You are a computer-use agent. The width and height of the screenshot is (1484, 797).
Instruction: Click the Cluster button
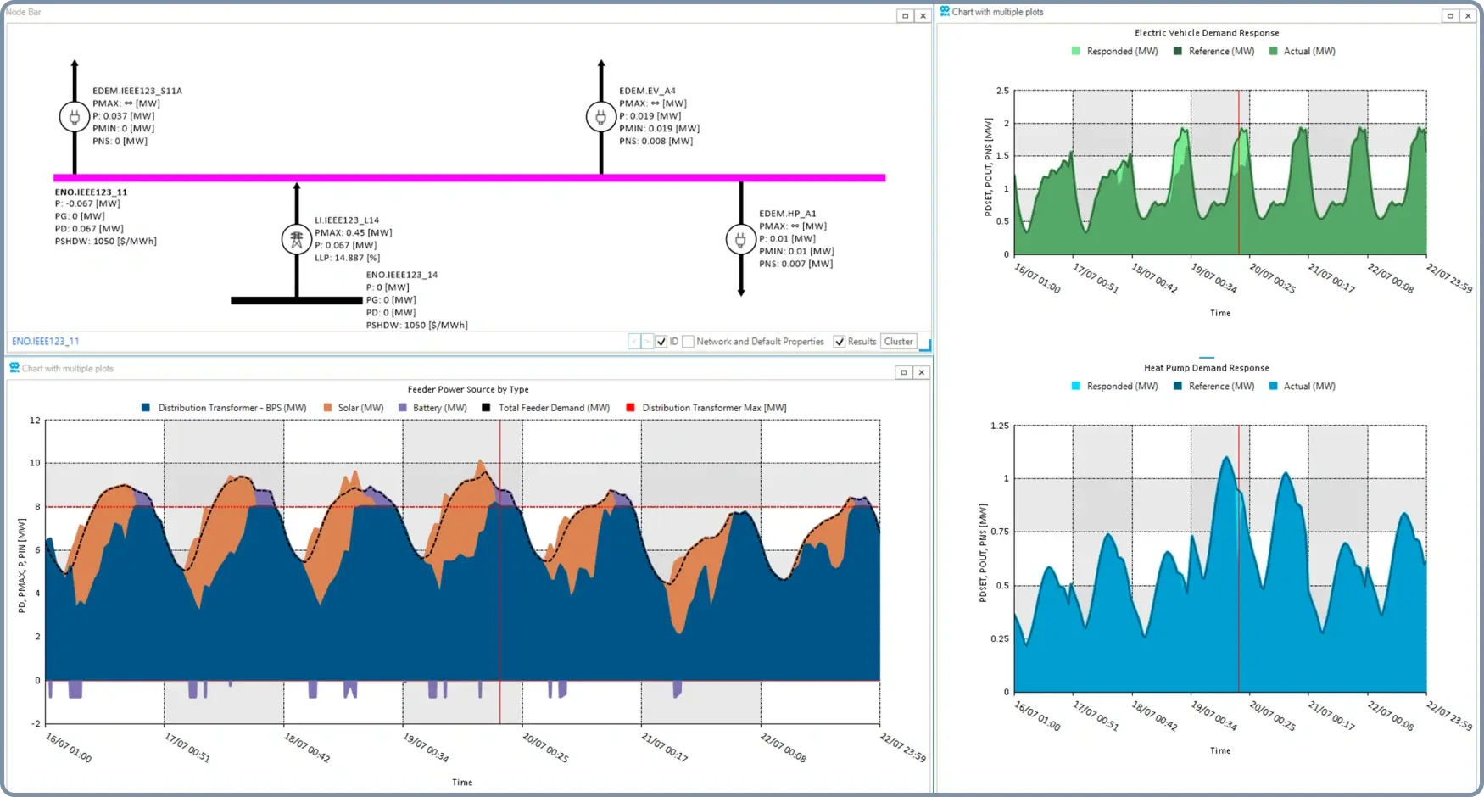898,341
